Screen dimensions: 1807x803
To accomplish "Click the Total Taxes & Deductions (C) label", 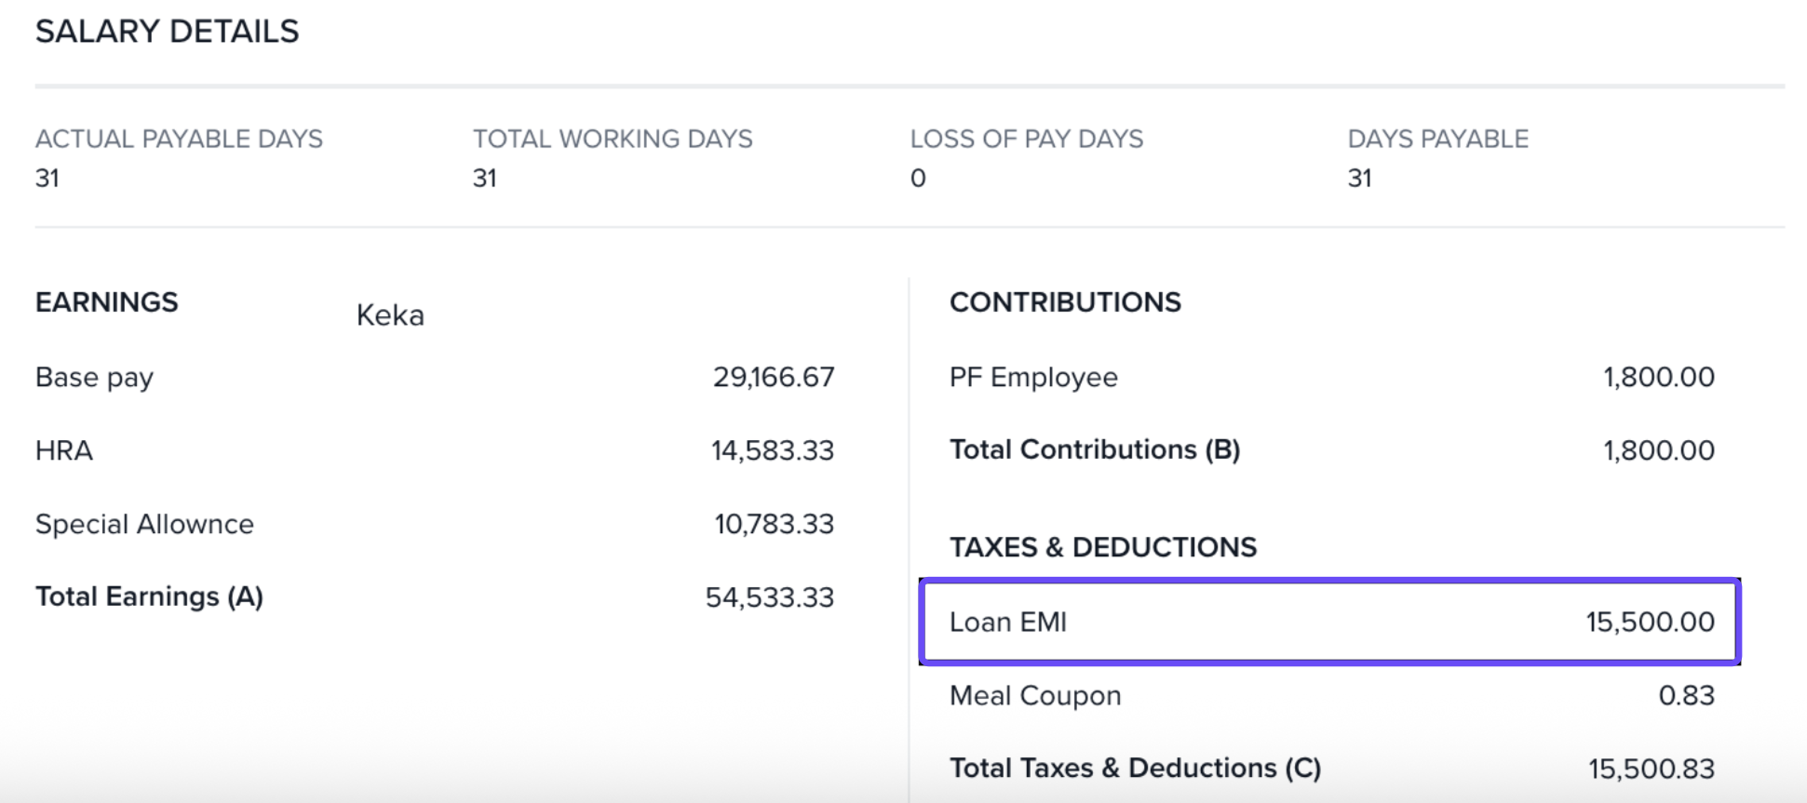I will [1135, 769].
